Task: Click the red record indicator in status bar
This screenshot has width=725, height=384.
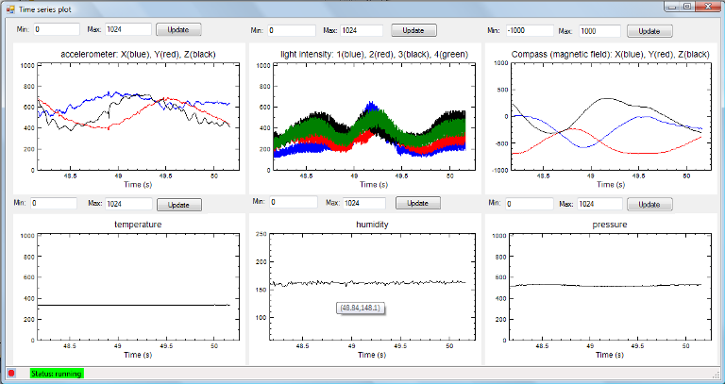Action: (x=12, y=374)
